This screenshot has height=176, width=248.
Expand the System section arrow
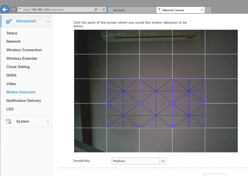tap(48, 122)
